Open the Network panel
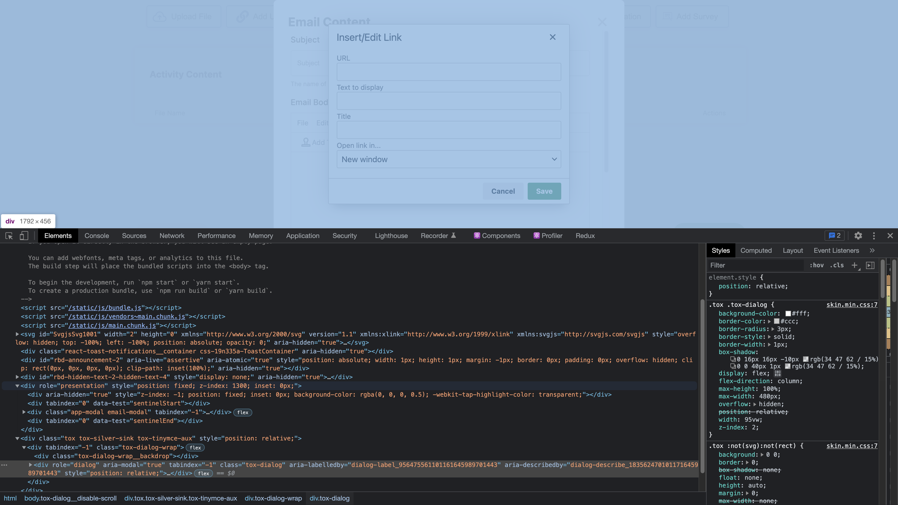Screen dimensions: 898x505 pyautogui.click(x=172, y=236)
